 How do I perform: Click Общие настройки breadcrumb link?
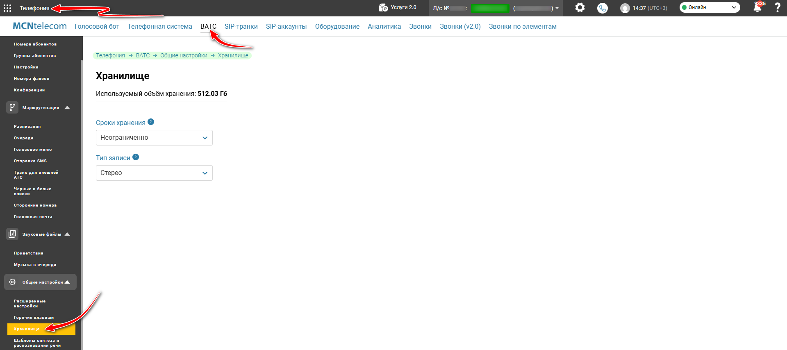(x=184, y=55)
